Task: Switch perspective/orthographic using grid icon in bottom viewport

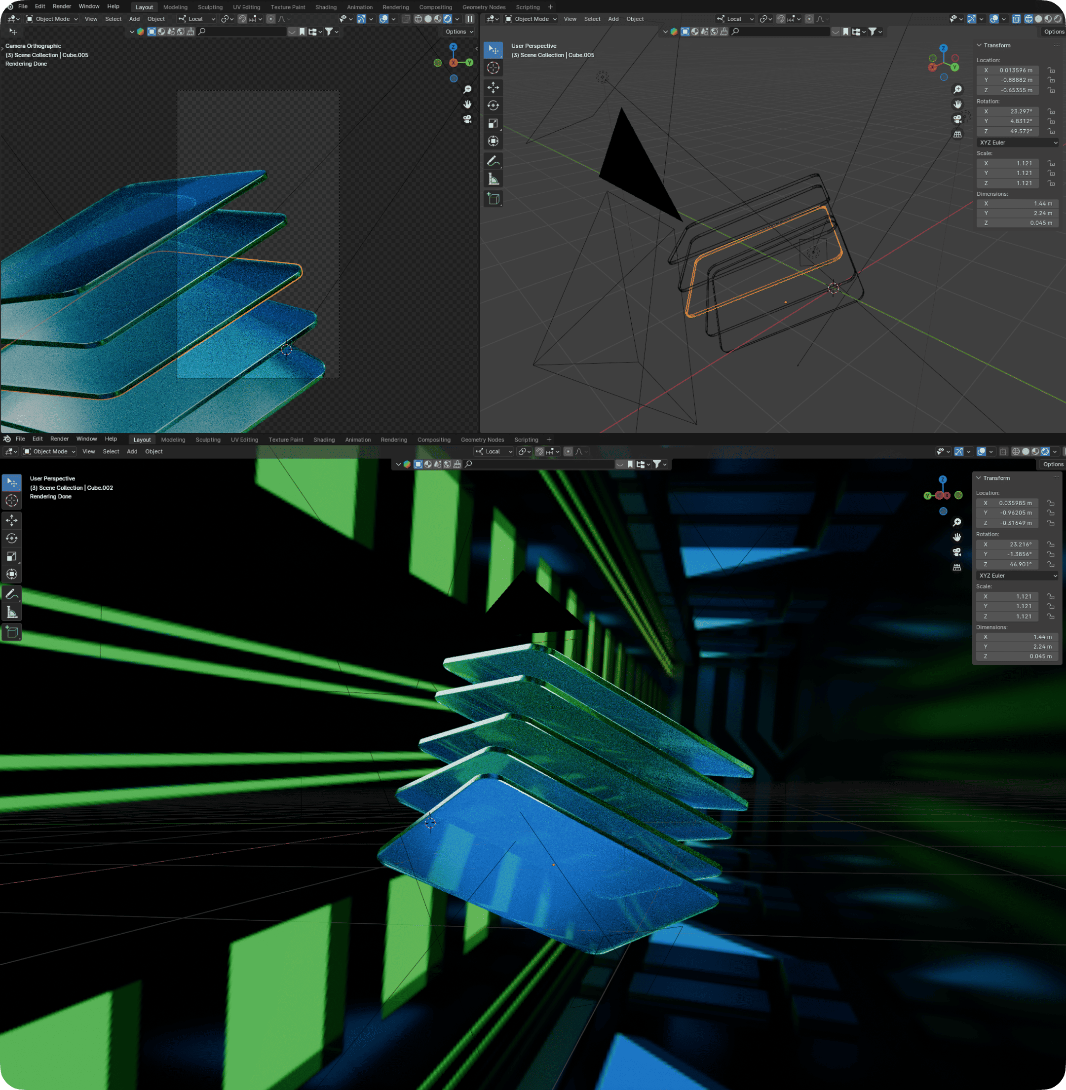Action: [x=957, y=567]
